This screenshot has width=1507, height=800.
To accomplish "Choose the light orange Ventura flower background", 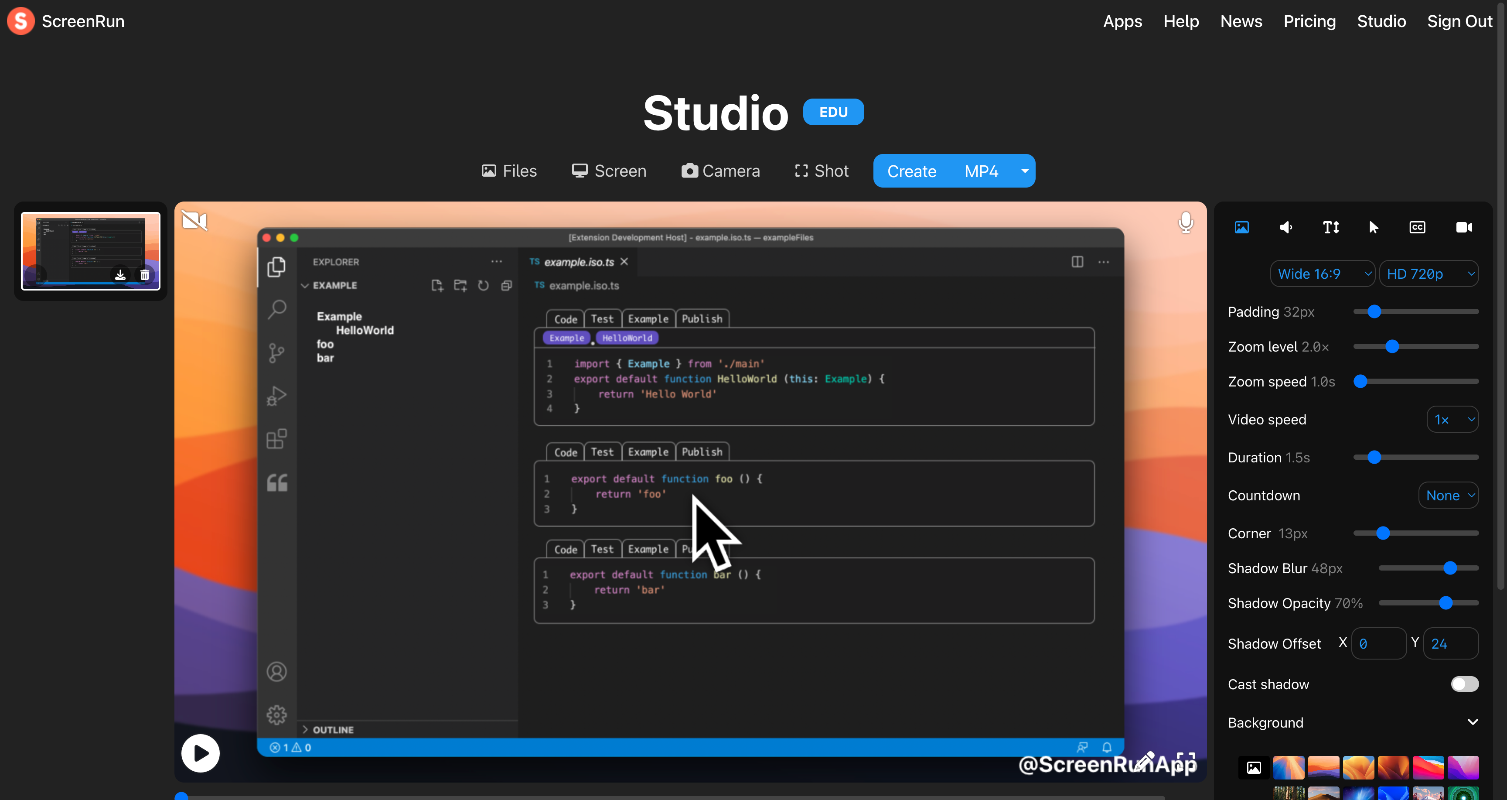I will tap(1358, 767).
